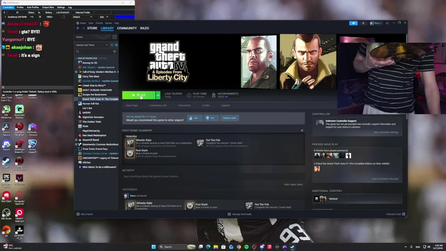446x251 pixels.
Task: Open advanced library filter options
Action: coord(115,52)
